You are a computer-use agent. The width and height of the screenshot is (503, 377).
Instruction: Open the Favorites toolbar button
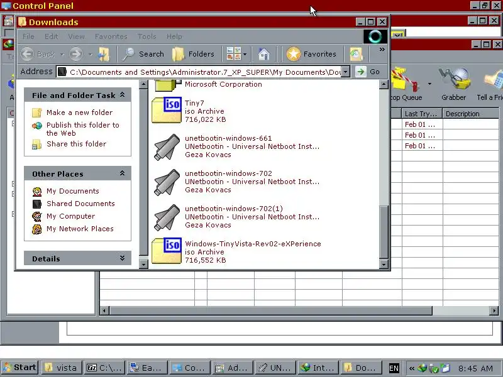(311, 54)
